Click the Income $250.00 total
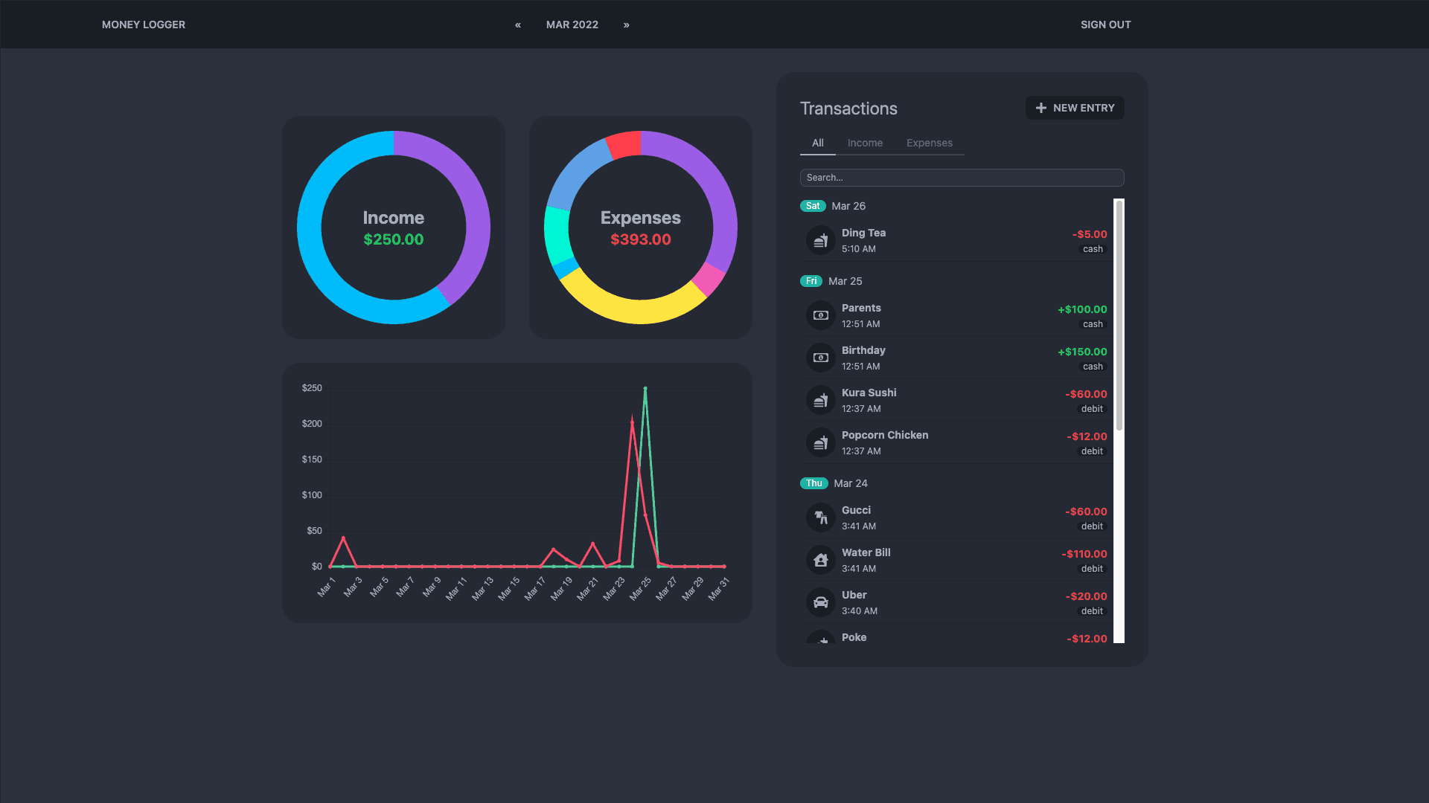 [x=394, y=239]
